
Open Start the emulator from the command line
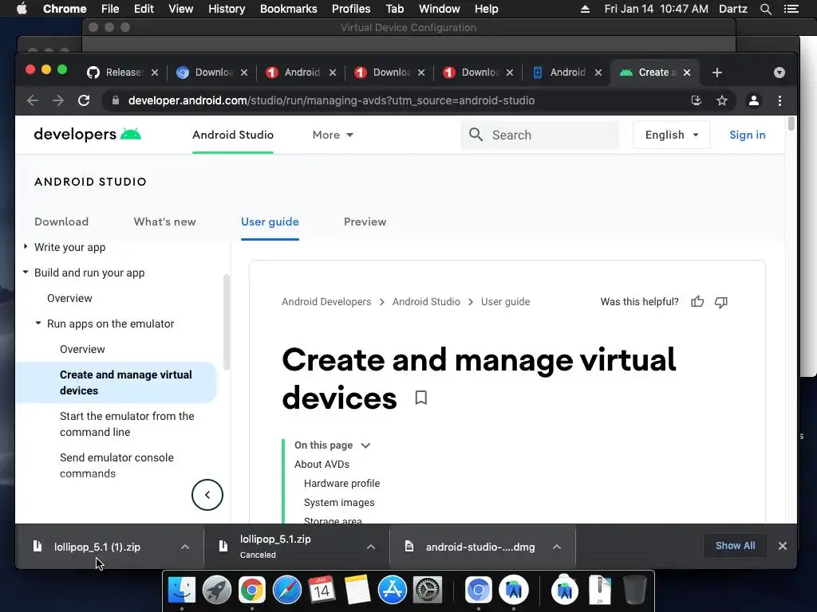[x=127, y=424]
